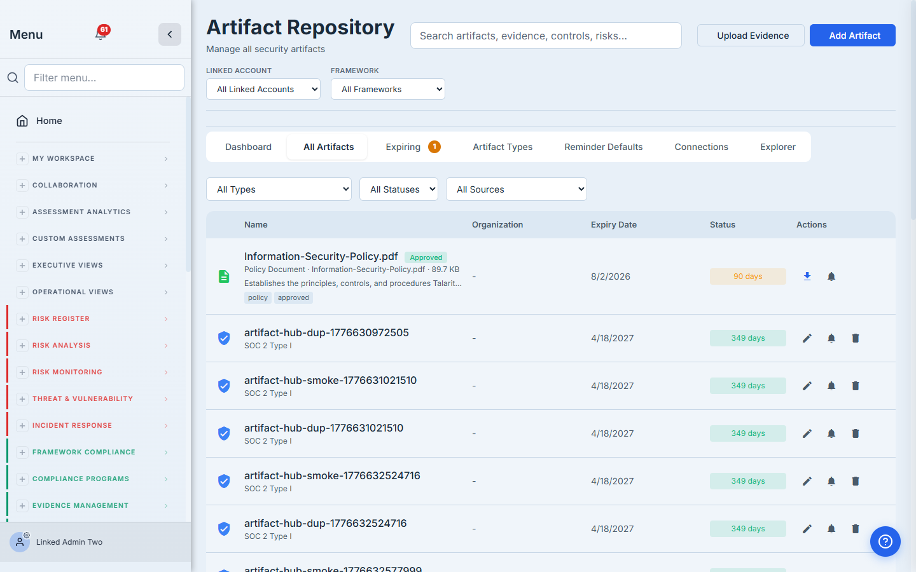
Task: Set reminder bell for artifact-hub-smoke-1776631021510
Action: click(831, 386)
